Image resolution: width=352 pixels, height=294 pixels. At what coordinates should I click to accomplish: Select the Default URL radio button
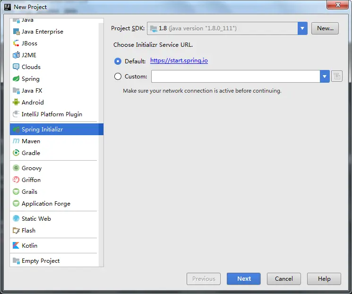coord(118,61)
